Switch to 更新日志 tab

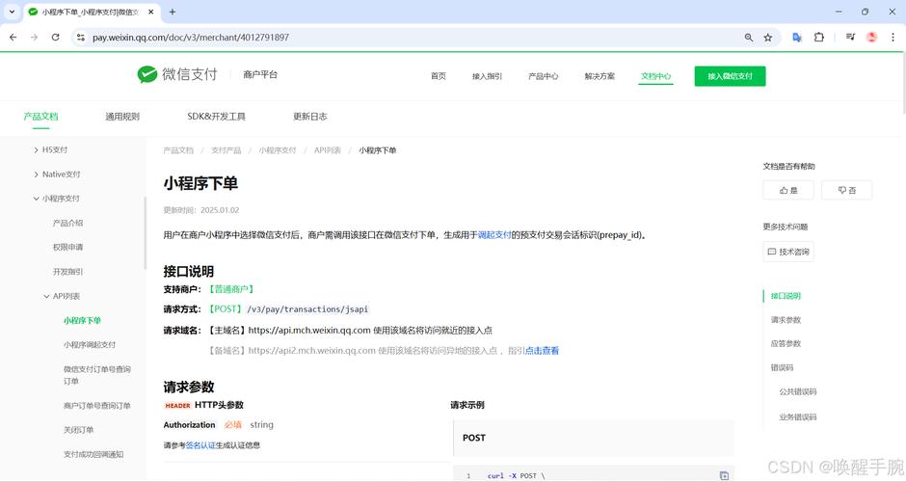[x=310, y=117]
